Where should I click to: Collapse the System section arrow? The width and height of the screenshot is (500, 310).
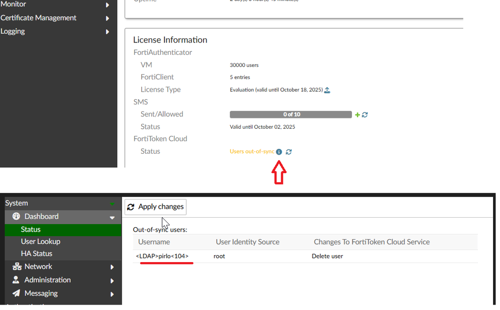[112, 204]
